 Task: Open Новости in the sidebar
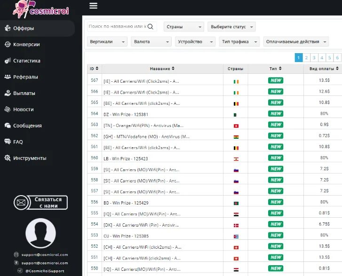point(24,110)
